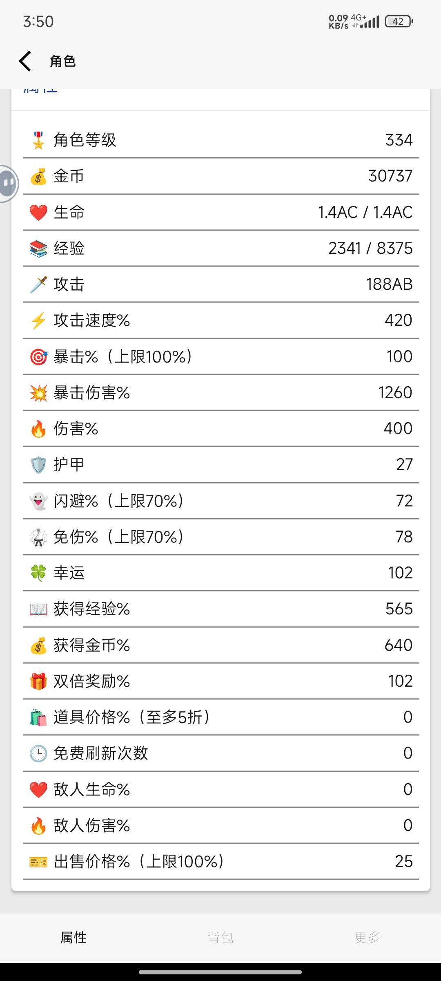Viewport: 441px width, 981px height.
Task: Tap the battery indicator in status bar
Action: (399, 21)
